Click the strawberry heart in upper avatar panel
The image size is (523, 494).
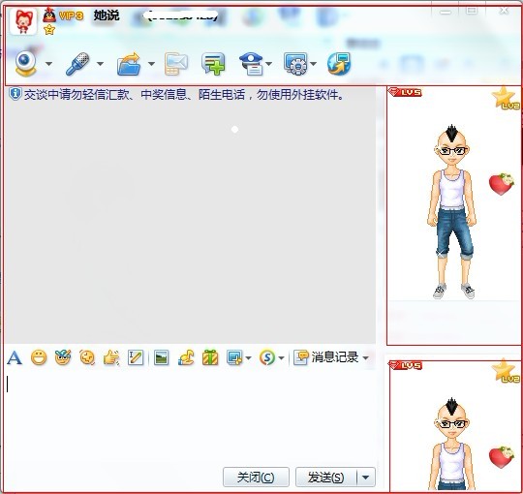coord(502,184)
